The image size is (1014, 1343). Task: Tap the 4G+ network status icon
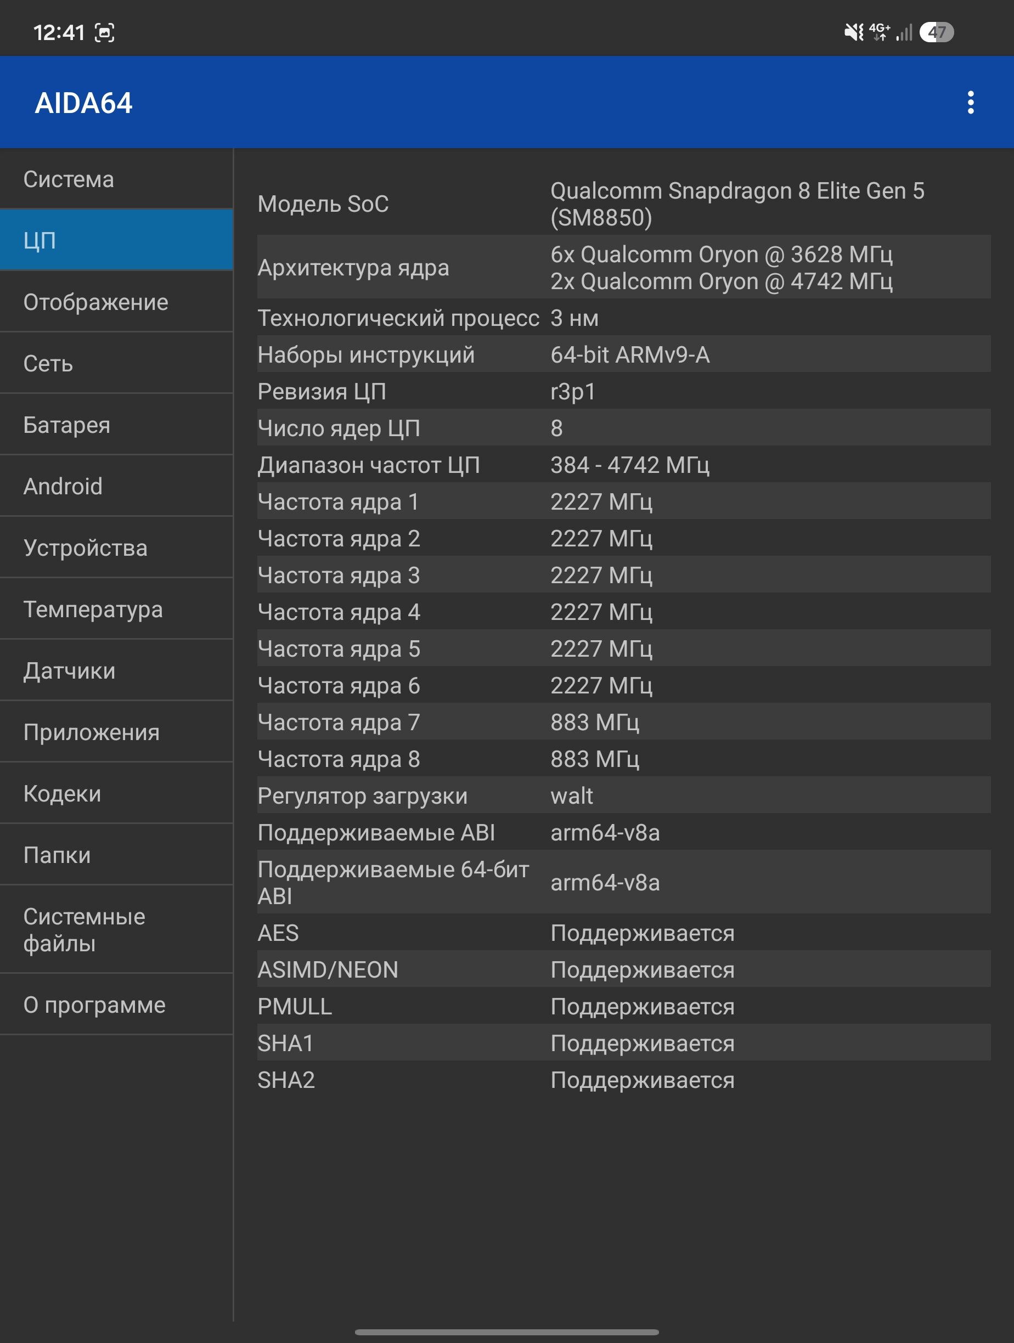pos(879,32)
